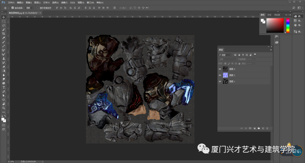The width and height of the screenshot is (305, 163).
Task: Click the search icon in options bar
Action: point(294,8)
